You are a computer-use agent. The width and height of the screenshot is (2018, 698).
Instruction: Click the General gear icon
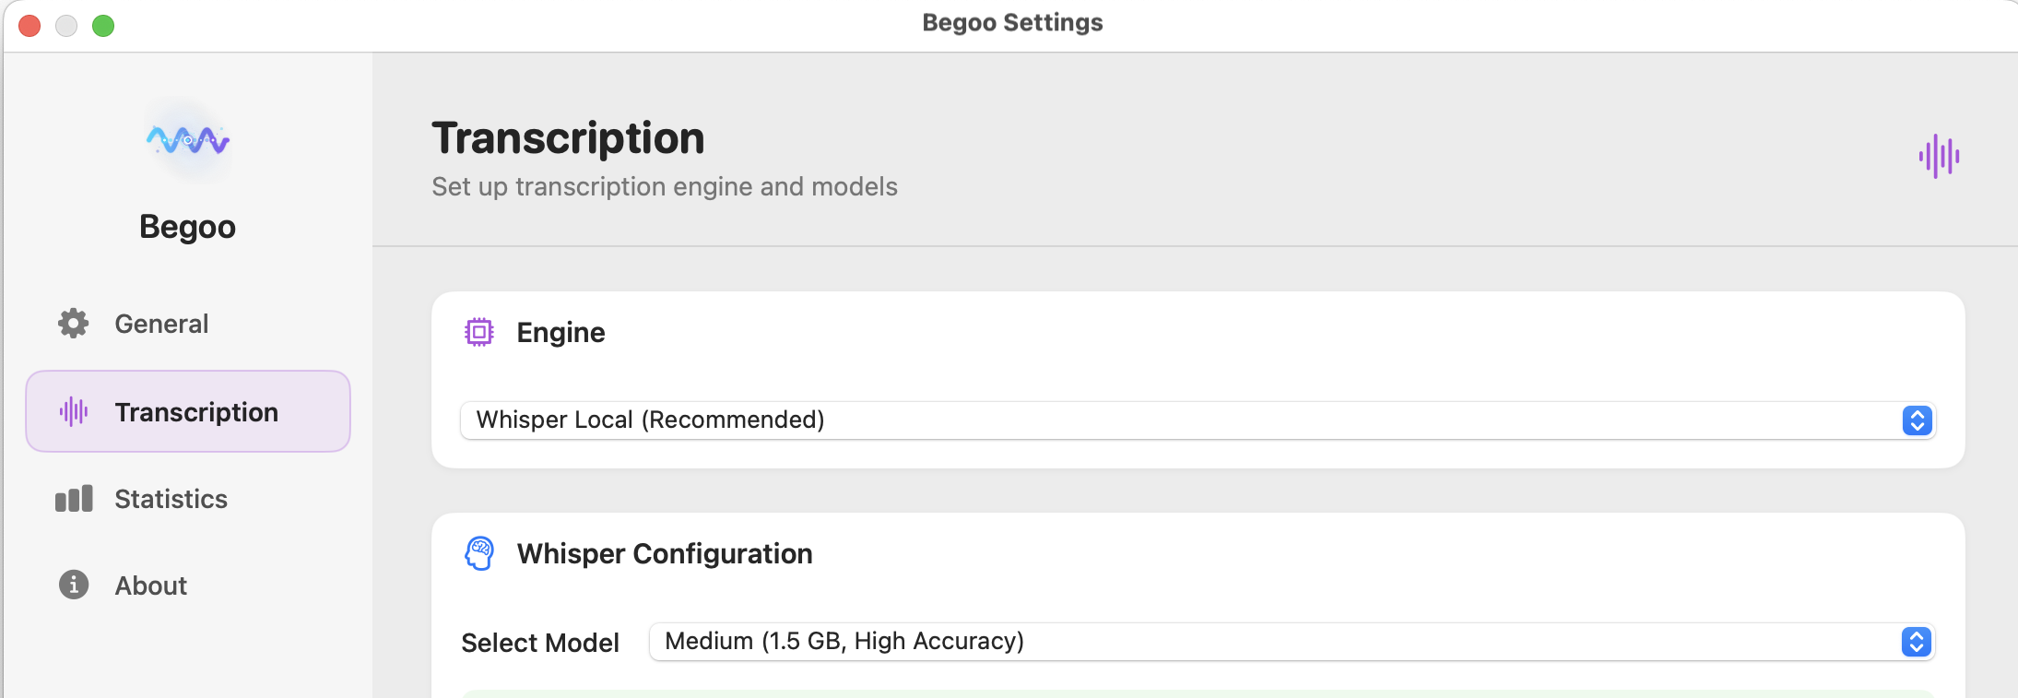(74, 324)
